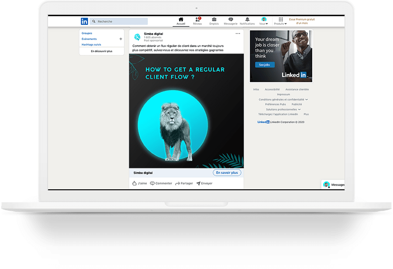Open Hashtags suivis in the sidebar
The image size is (393, 269).
[91, 45]
